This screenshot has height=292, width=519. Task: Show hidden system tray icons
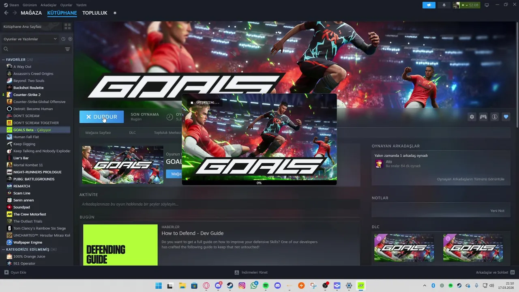pyautogui.click(x=425, y=286)
